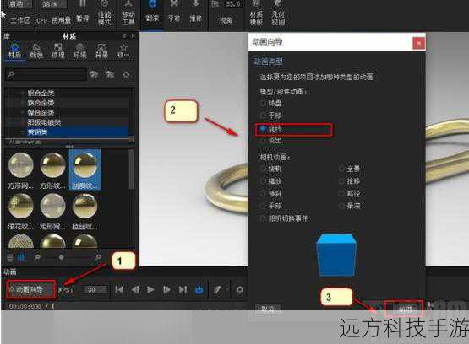This screenshot has height=344, width=469.
Task: Click 取消 cancel in animation wizard
Action: pyautogui.click(x=267, y=309)
